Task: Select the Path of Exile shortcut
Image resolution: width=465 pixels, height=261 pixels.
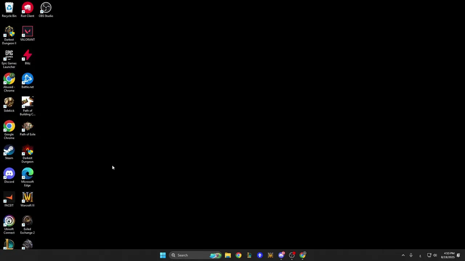Action: coord(28,128)
